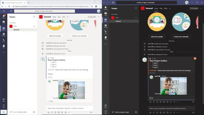This screenshot has height=115, width=204.
Task: Insert emoji in desktop reply toolbar
Action: click(157, 102)
